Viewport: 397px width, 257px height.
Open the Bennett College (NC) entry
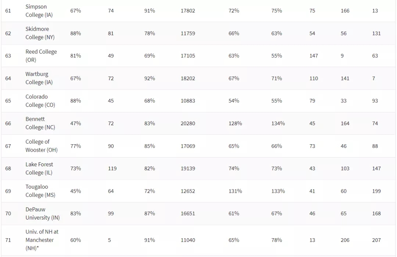40,123
